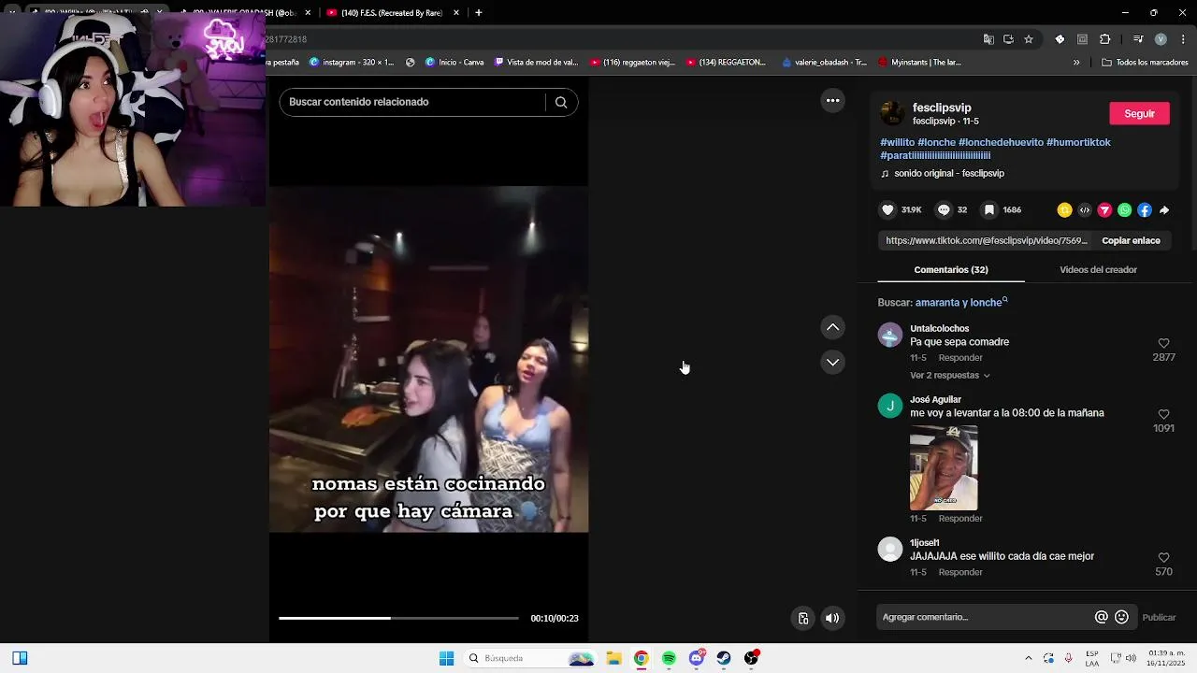Viewport: 1197px width, 673px height.
Task: Go to next video with down arrow
Action: (832, 362)
